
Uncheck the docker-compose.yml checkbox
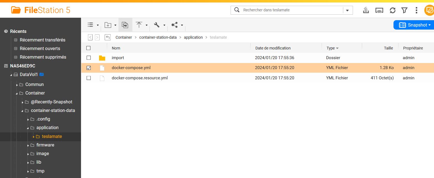point(89,68)
